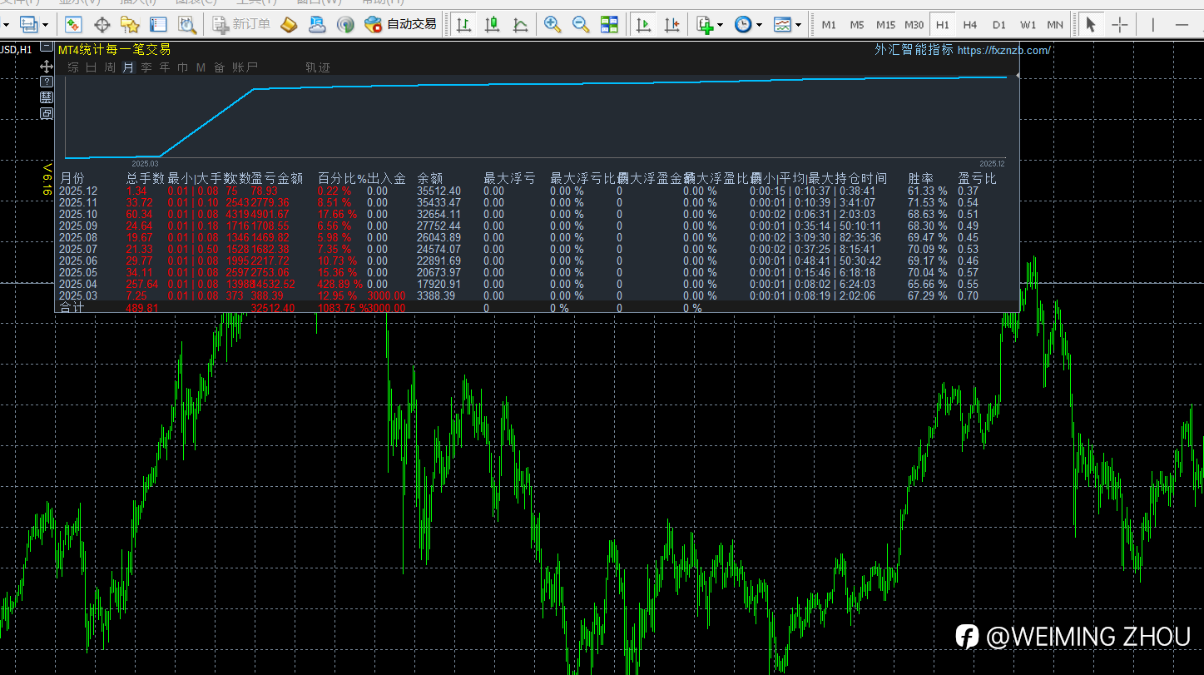Select the 周 weekly statistics tab
This screenshot has height=675, width=1204.
coord(110,67)
